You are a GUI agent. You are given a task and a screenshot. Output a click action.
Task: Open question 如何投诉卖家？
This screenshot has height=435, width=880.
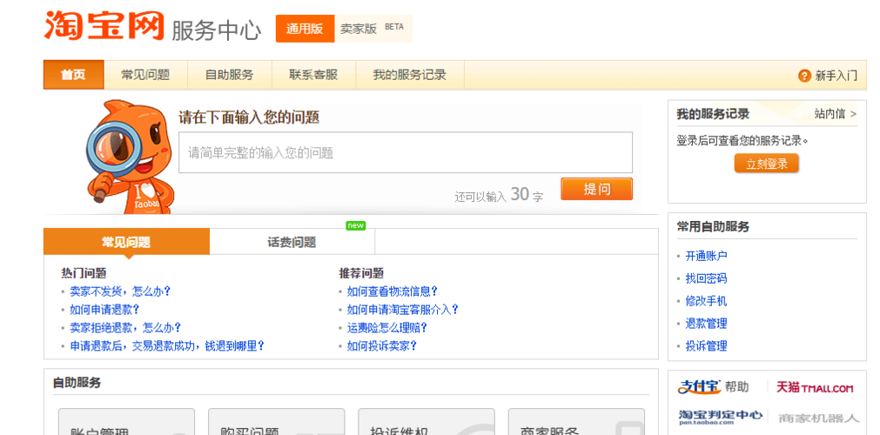(381, 345)
